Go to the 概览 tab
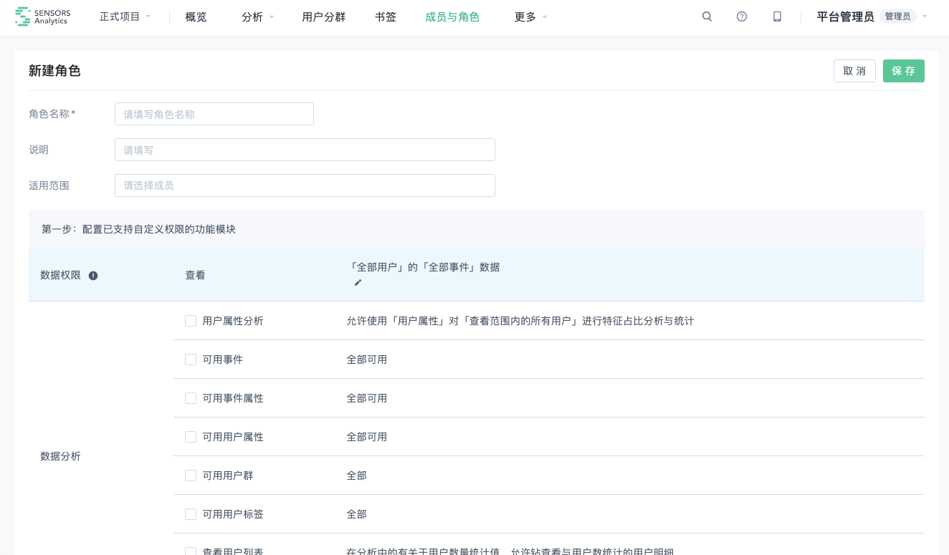 [196, 16]
